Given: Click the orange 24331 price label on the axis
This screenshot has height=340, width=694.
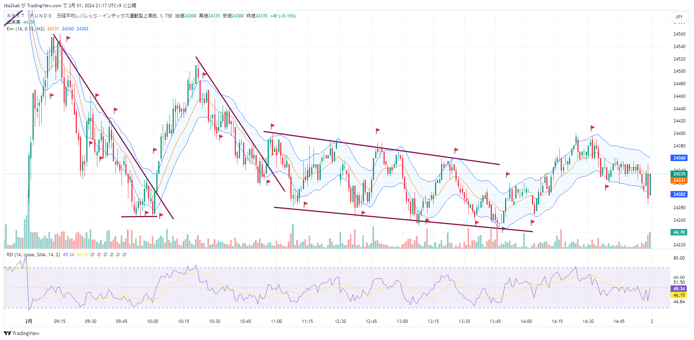Looking at the screenshot, I should [679, 180].
